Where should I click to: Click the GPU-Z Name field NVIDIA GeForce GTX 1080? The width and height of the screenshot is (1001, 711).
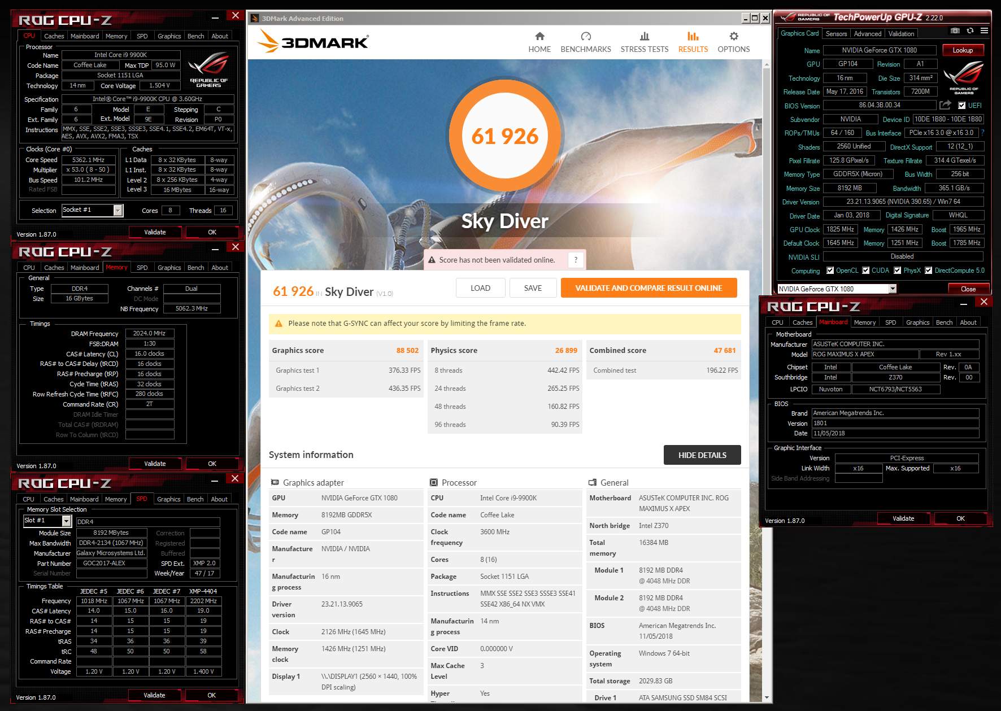880,50
